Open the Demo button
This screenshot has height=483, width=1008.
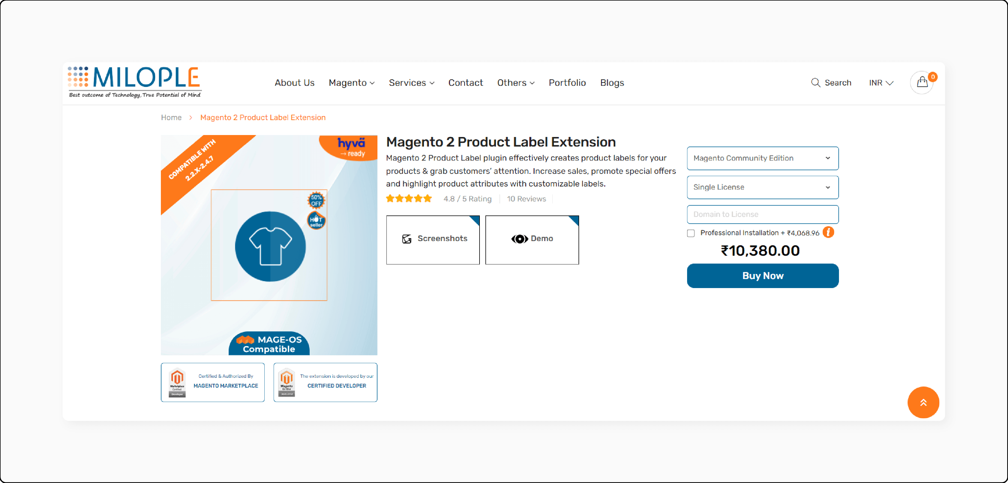pyautogui.click(x=532, y=240)
